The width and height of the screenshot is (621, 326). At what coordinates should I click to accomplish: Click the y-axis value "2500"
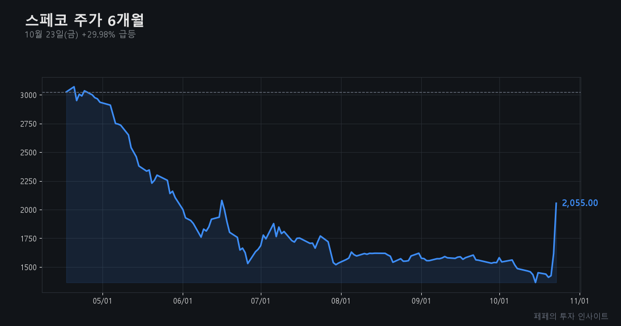(x=28, y=153)
